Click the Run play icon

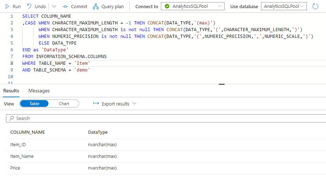click(7, 6)
